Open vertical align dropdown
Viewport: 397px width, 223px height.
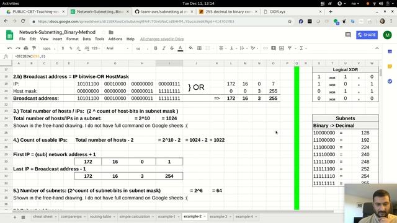coord(233,48)
